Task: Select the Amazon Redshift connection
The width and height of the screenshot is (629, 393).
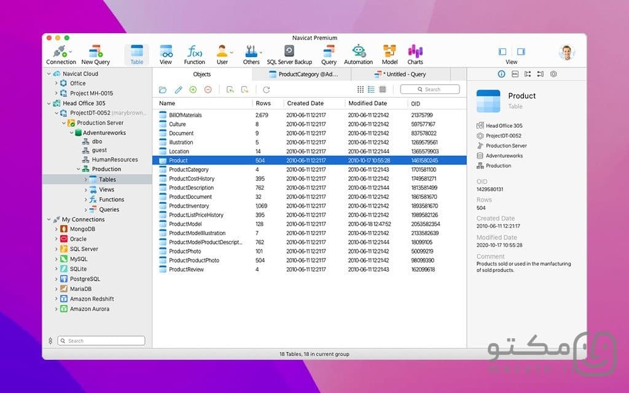Action: (92, 299)
